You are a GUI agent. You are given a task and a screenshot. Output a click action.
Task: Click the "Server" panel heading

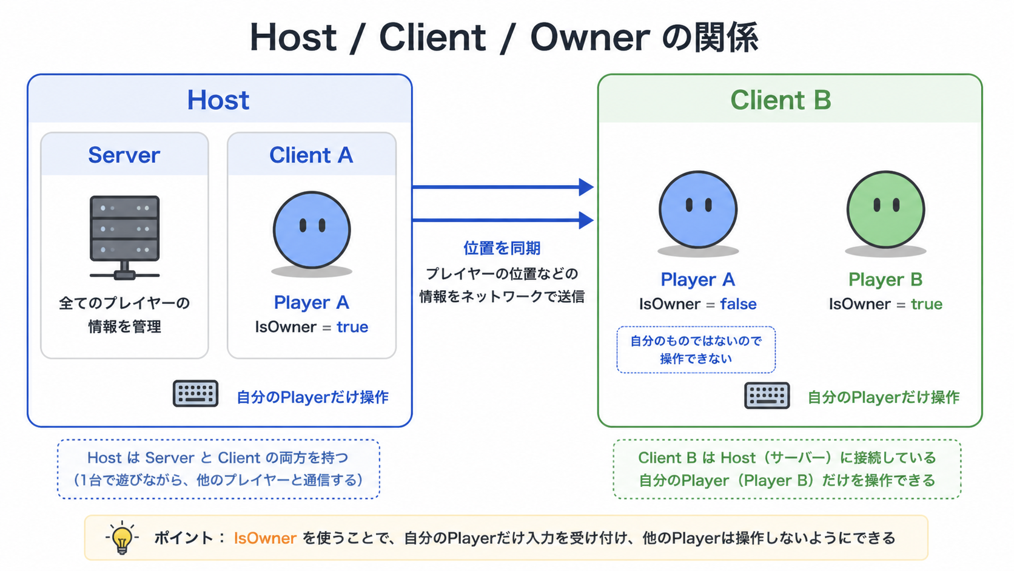click(124, 155)
